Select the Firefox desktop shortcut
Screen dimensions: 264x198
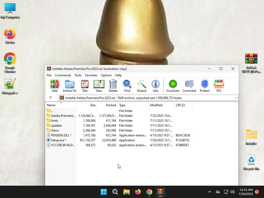[x=10, y=36]
